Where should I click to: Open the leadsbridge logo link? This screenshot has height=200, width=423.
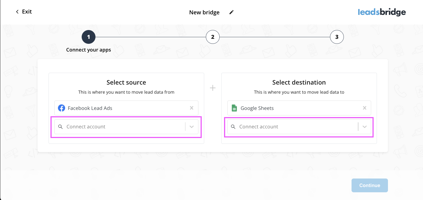[382, 12]
